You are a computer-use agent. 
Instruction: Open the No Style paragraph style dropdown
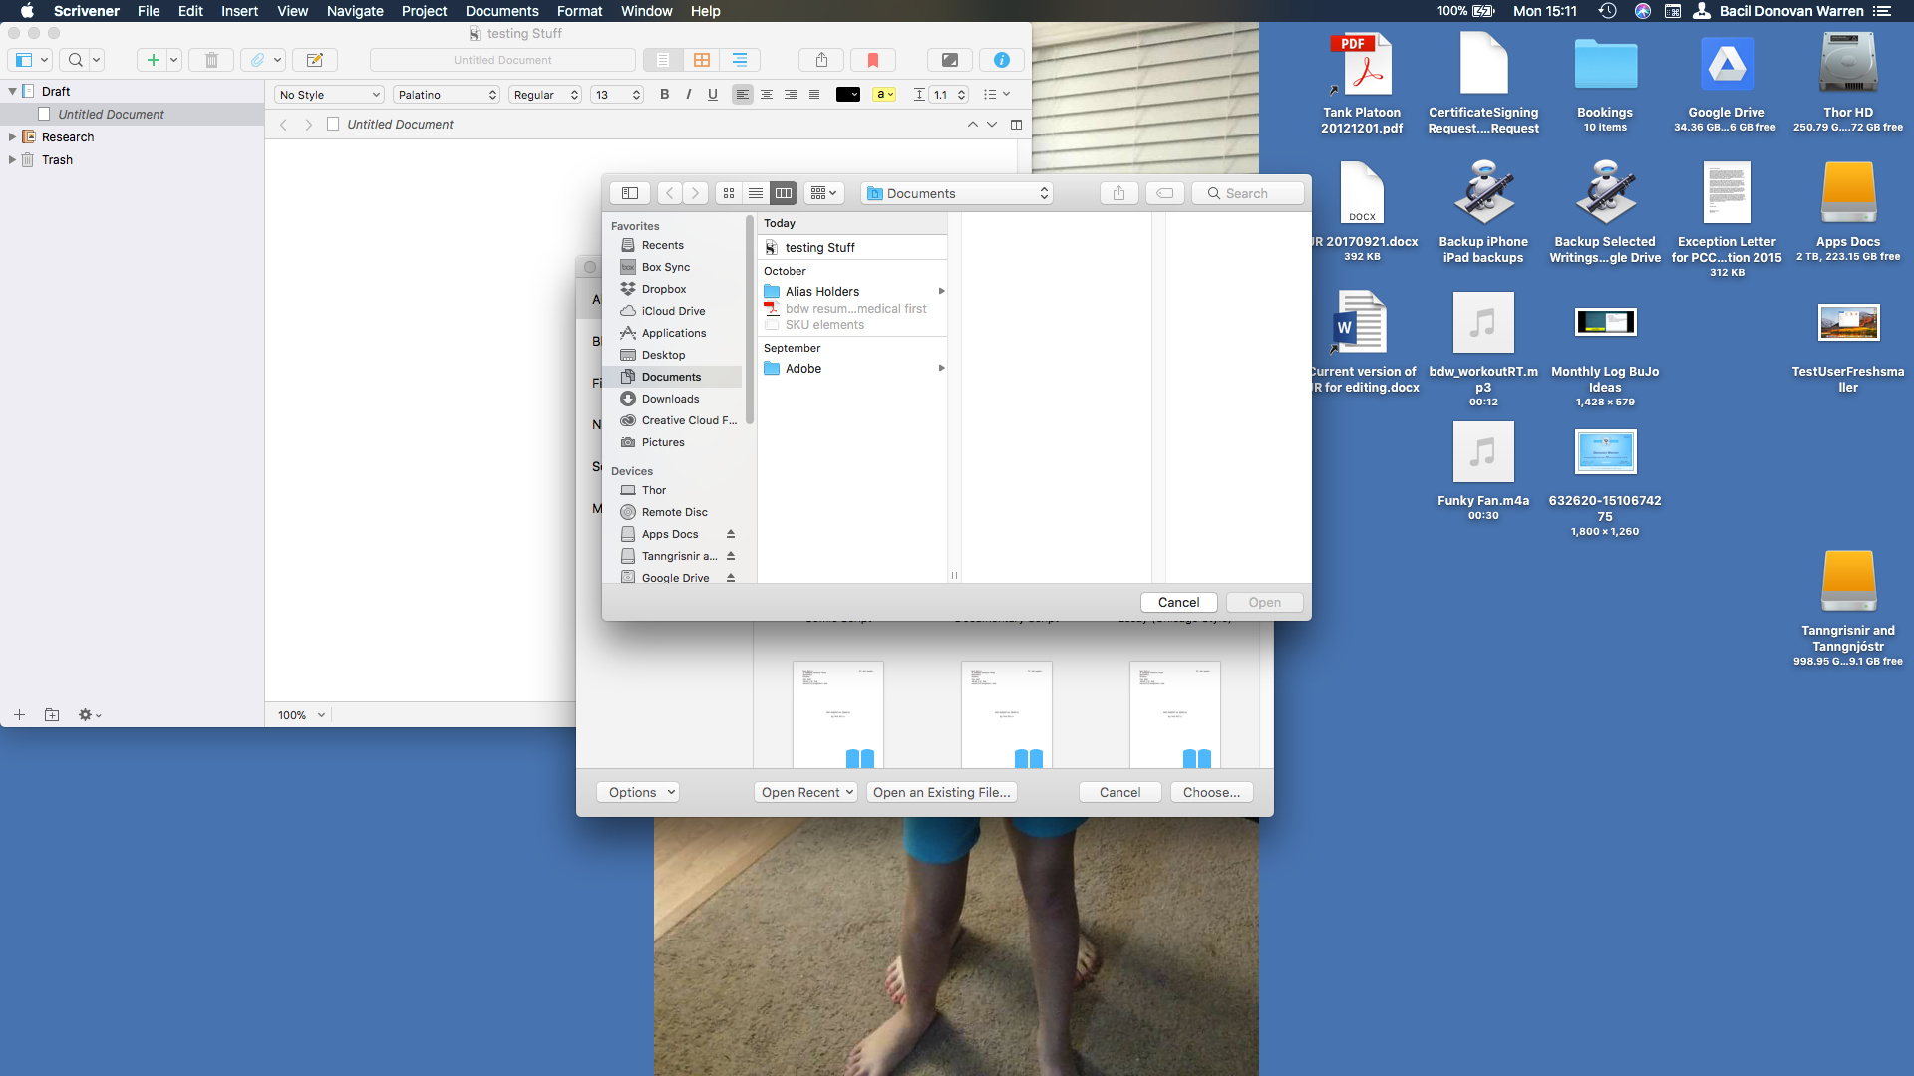[329, 95]
